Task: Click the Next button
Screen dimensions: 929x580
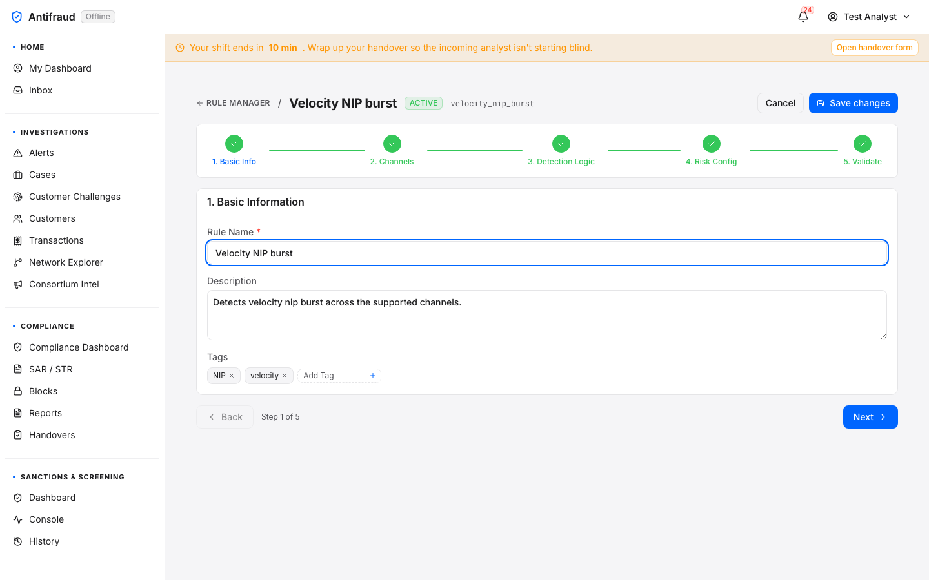Action: coord(870,417)
